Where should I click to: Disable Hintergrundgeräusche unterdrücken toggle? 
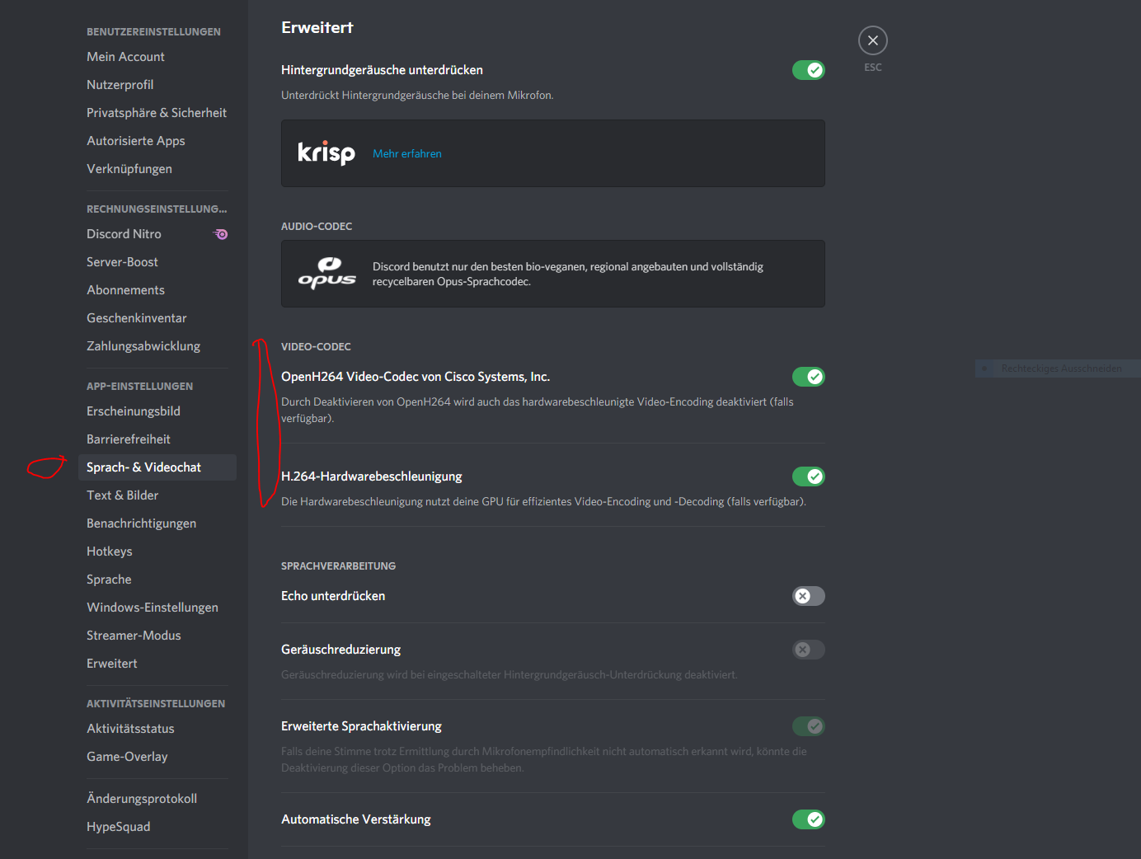(x=808, y=70)
